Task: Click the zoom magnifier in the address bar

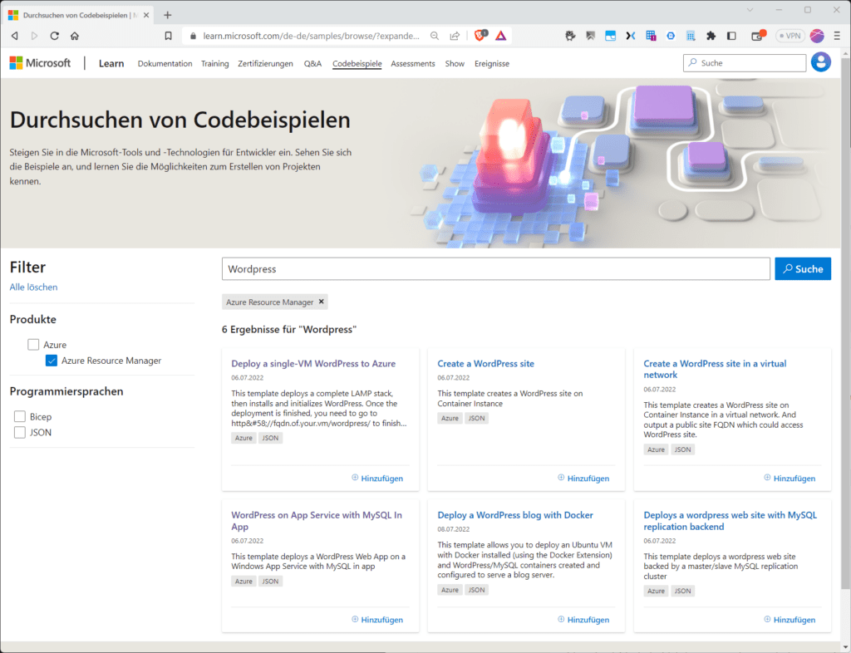Action: [x=434, y=36]
